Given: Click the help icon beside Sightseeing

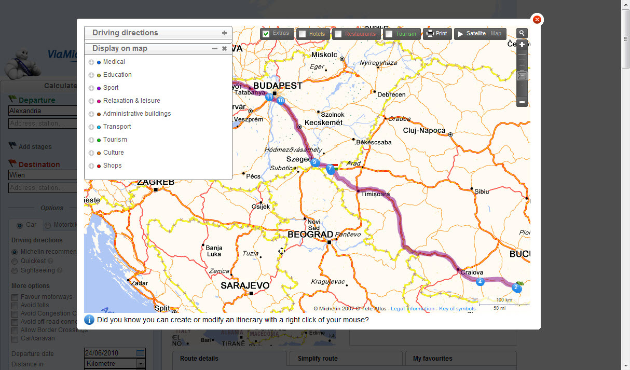Looking at the screenshot, I should point(59,270).
